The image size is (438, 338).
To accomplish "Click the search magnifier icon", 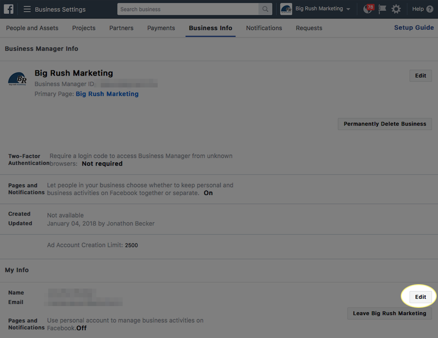I will coord(265,9).
